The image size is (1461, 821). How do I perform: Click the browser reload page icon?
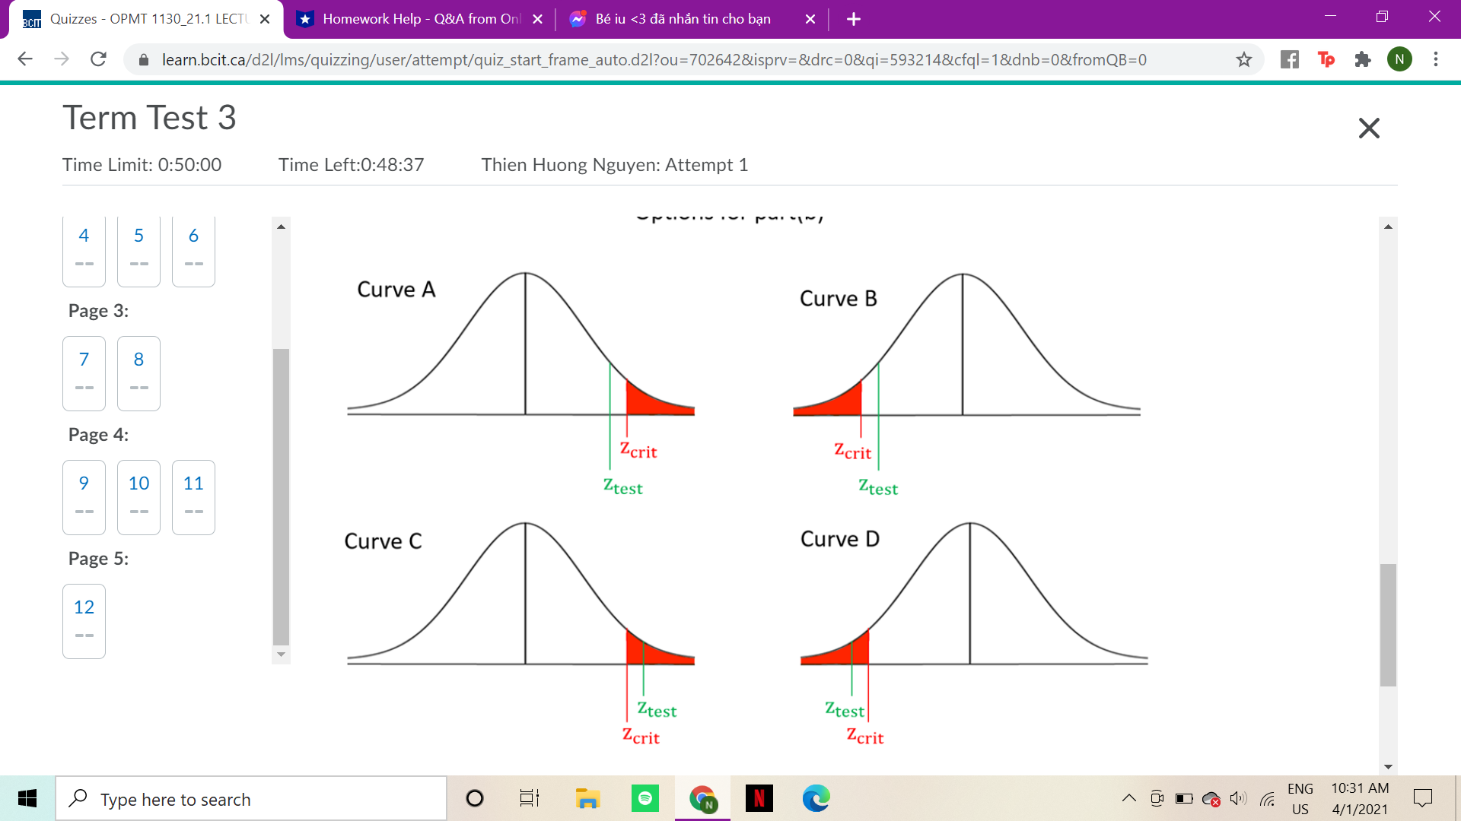click(98, 59)
